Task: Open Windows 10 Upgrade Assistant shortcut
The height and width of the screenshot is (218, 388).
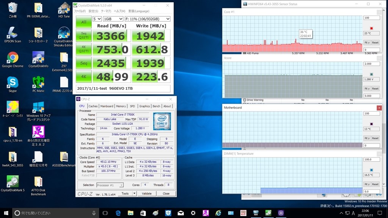Action: (x=38, y=111)
